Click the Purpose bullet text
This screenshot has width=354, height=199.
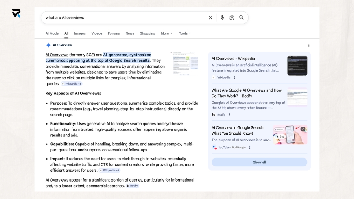click(124, 109)
